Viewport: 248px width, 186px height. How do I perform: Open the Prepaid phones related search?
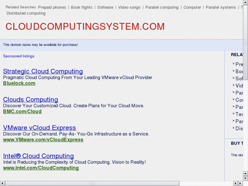[x=52, y=8]
